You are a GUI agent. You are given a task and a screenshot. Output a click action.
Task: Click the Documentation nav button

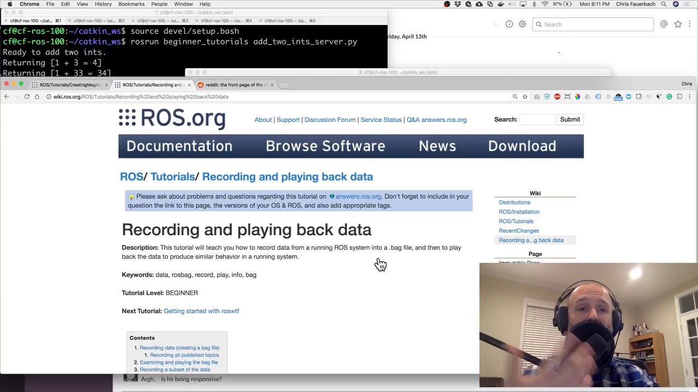pos(179,146)
